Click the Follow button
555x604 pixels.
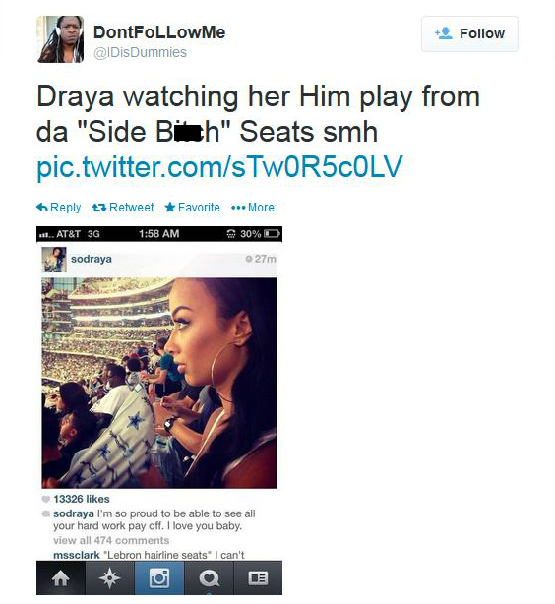[469, 33]
